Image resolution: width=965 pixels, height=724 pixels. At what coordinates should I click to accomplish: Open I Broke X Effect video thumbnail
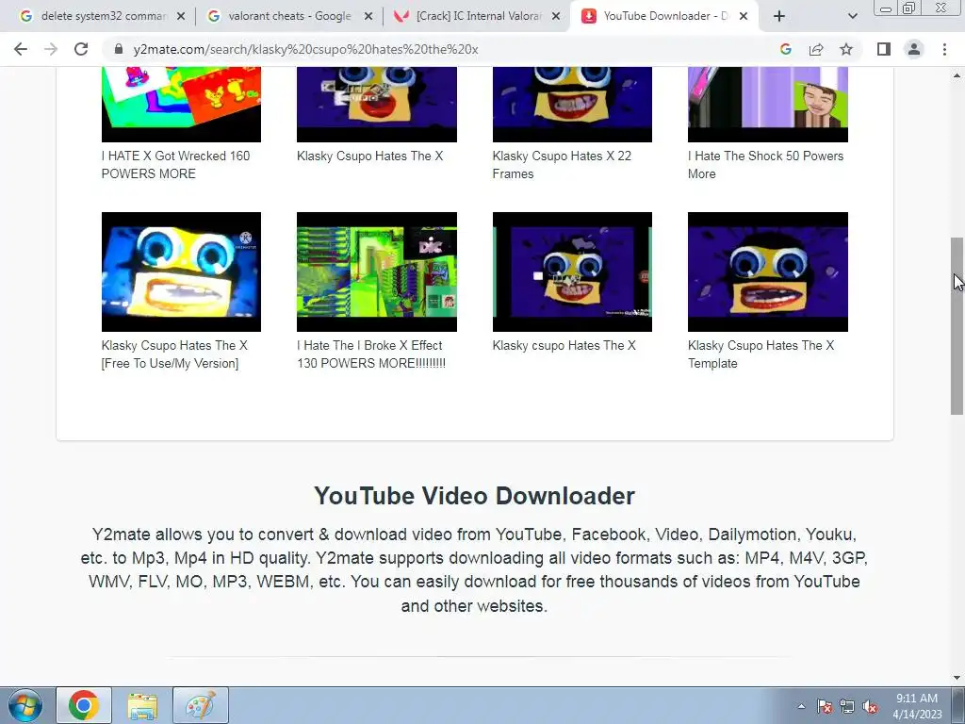[377, 271]
